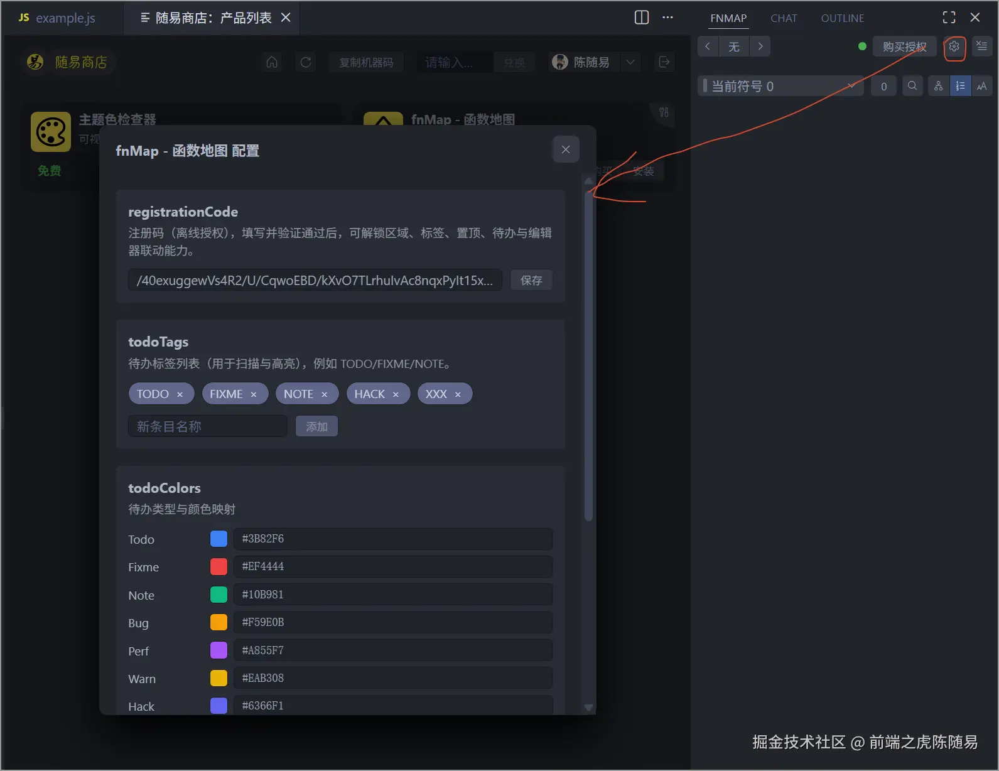The image size is (999, 771).
Task: Click the 陈随易 user avatar
Action: click(x=559, y=62)
